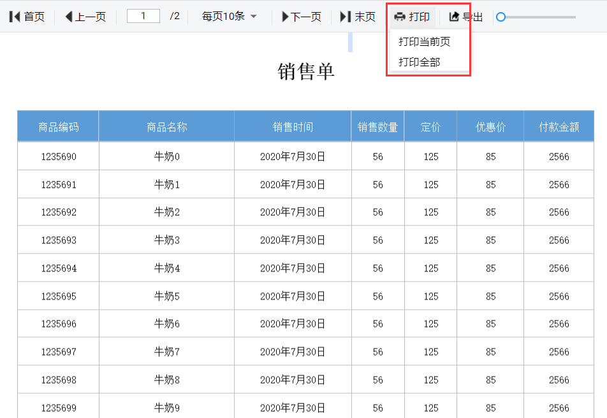Screen dimensions: 607x418
Task: Select product code 1235690 cell
Action: tap(59, 156)
